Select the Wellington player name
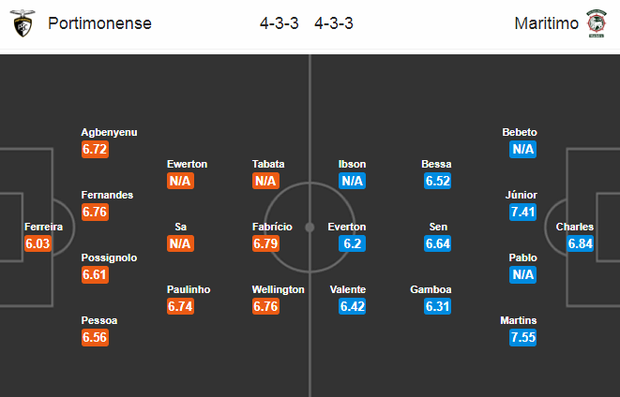The image size is (620, 397). click(279, 289)
